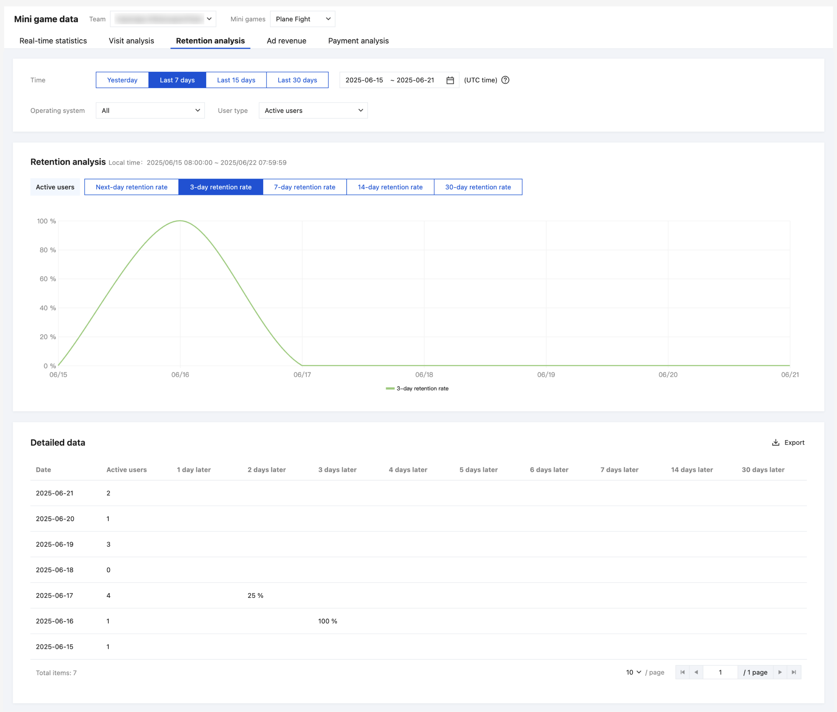Go to next page arrow
This screenshot has width=837, height=712.
(x=780, y=672)
